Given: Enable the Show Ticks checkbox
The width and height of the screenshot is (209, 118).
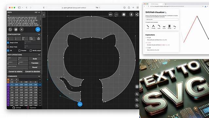Looking at the screenshot, I should 8,47.
